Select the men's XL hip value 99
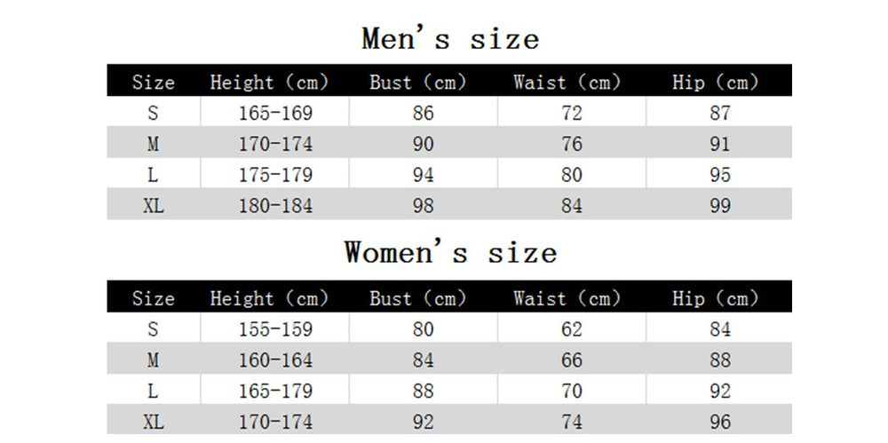 pos(720,206)
